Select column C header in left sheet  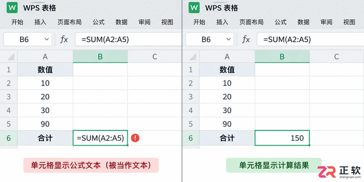pyautogui.click(x=155, y=57)
